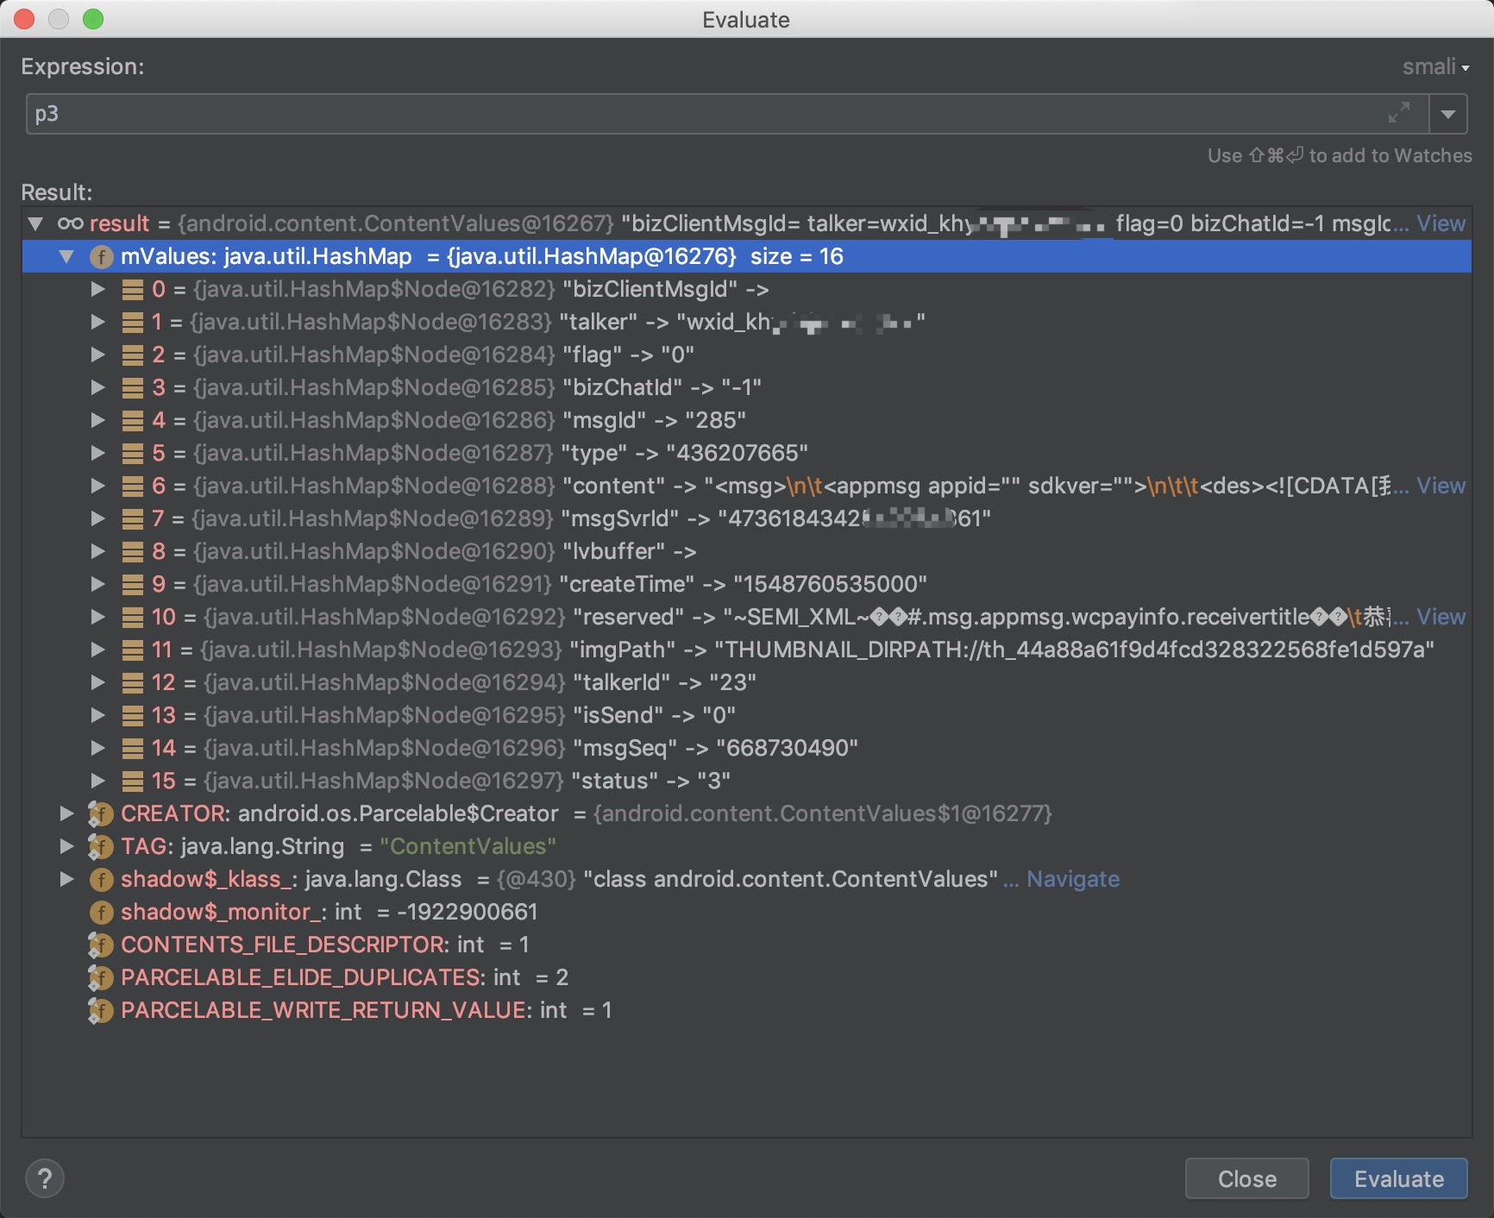
Task: Click map entry icon of type row
Action: coord(133,453)
